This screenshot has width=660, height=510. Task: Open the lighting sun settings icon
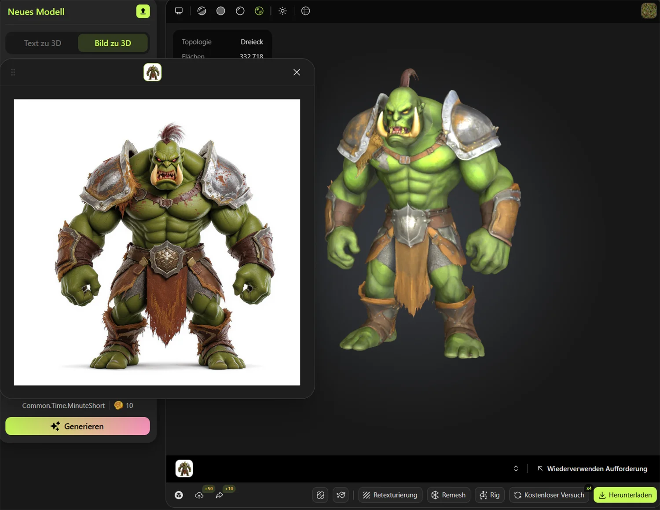[x=282, y=11]
